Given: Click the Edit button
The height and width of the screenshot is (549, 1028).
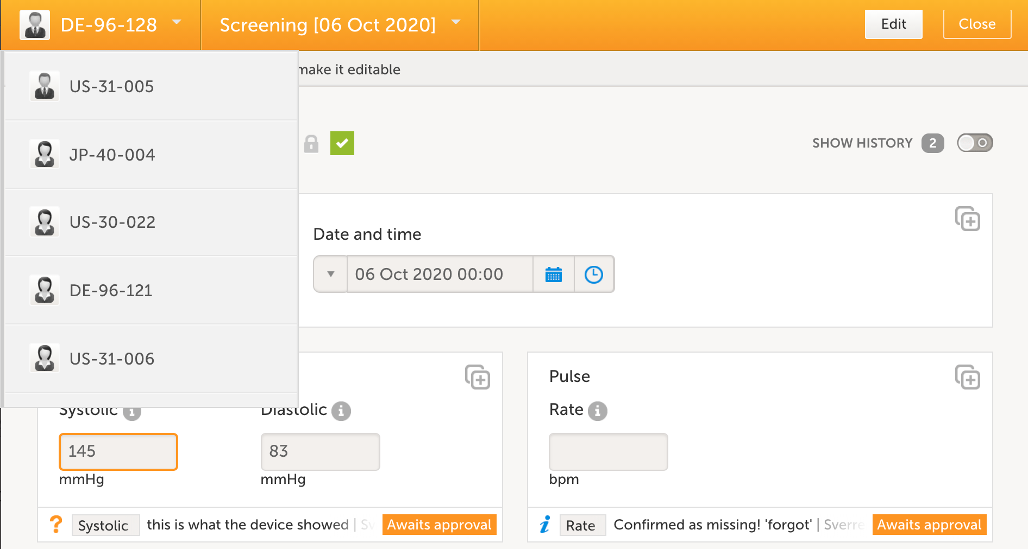Looking at the screenshot, I should coord(893,24).
